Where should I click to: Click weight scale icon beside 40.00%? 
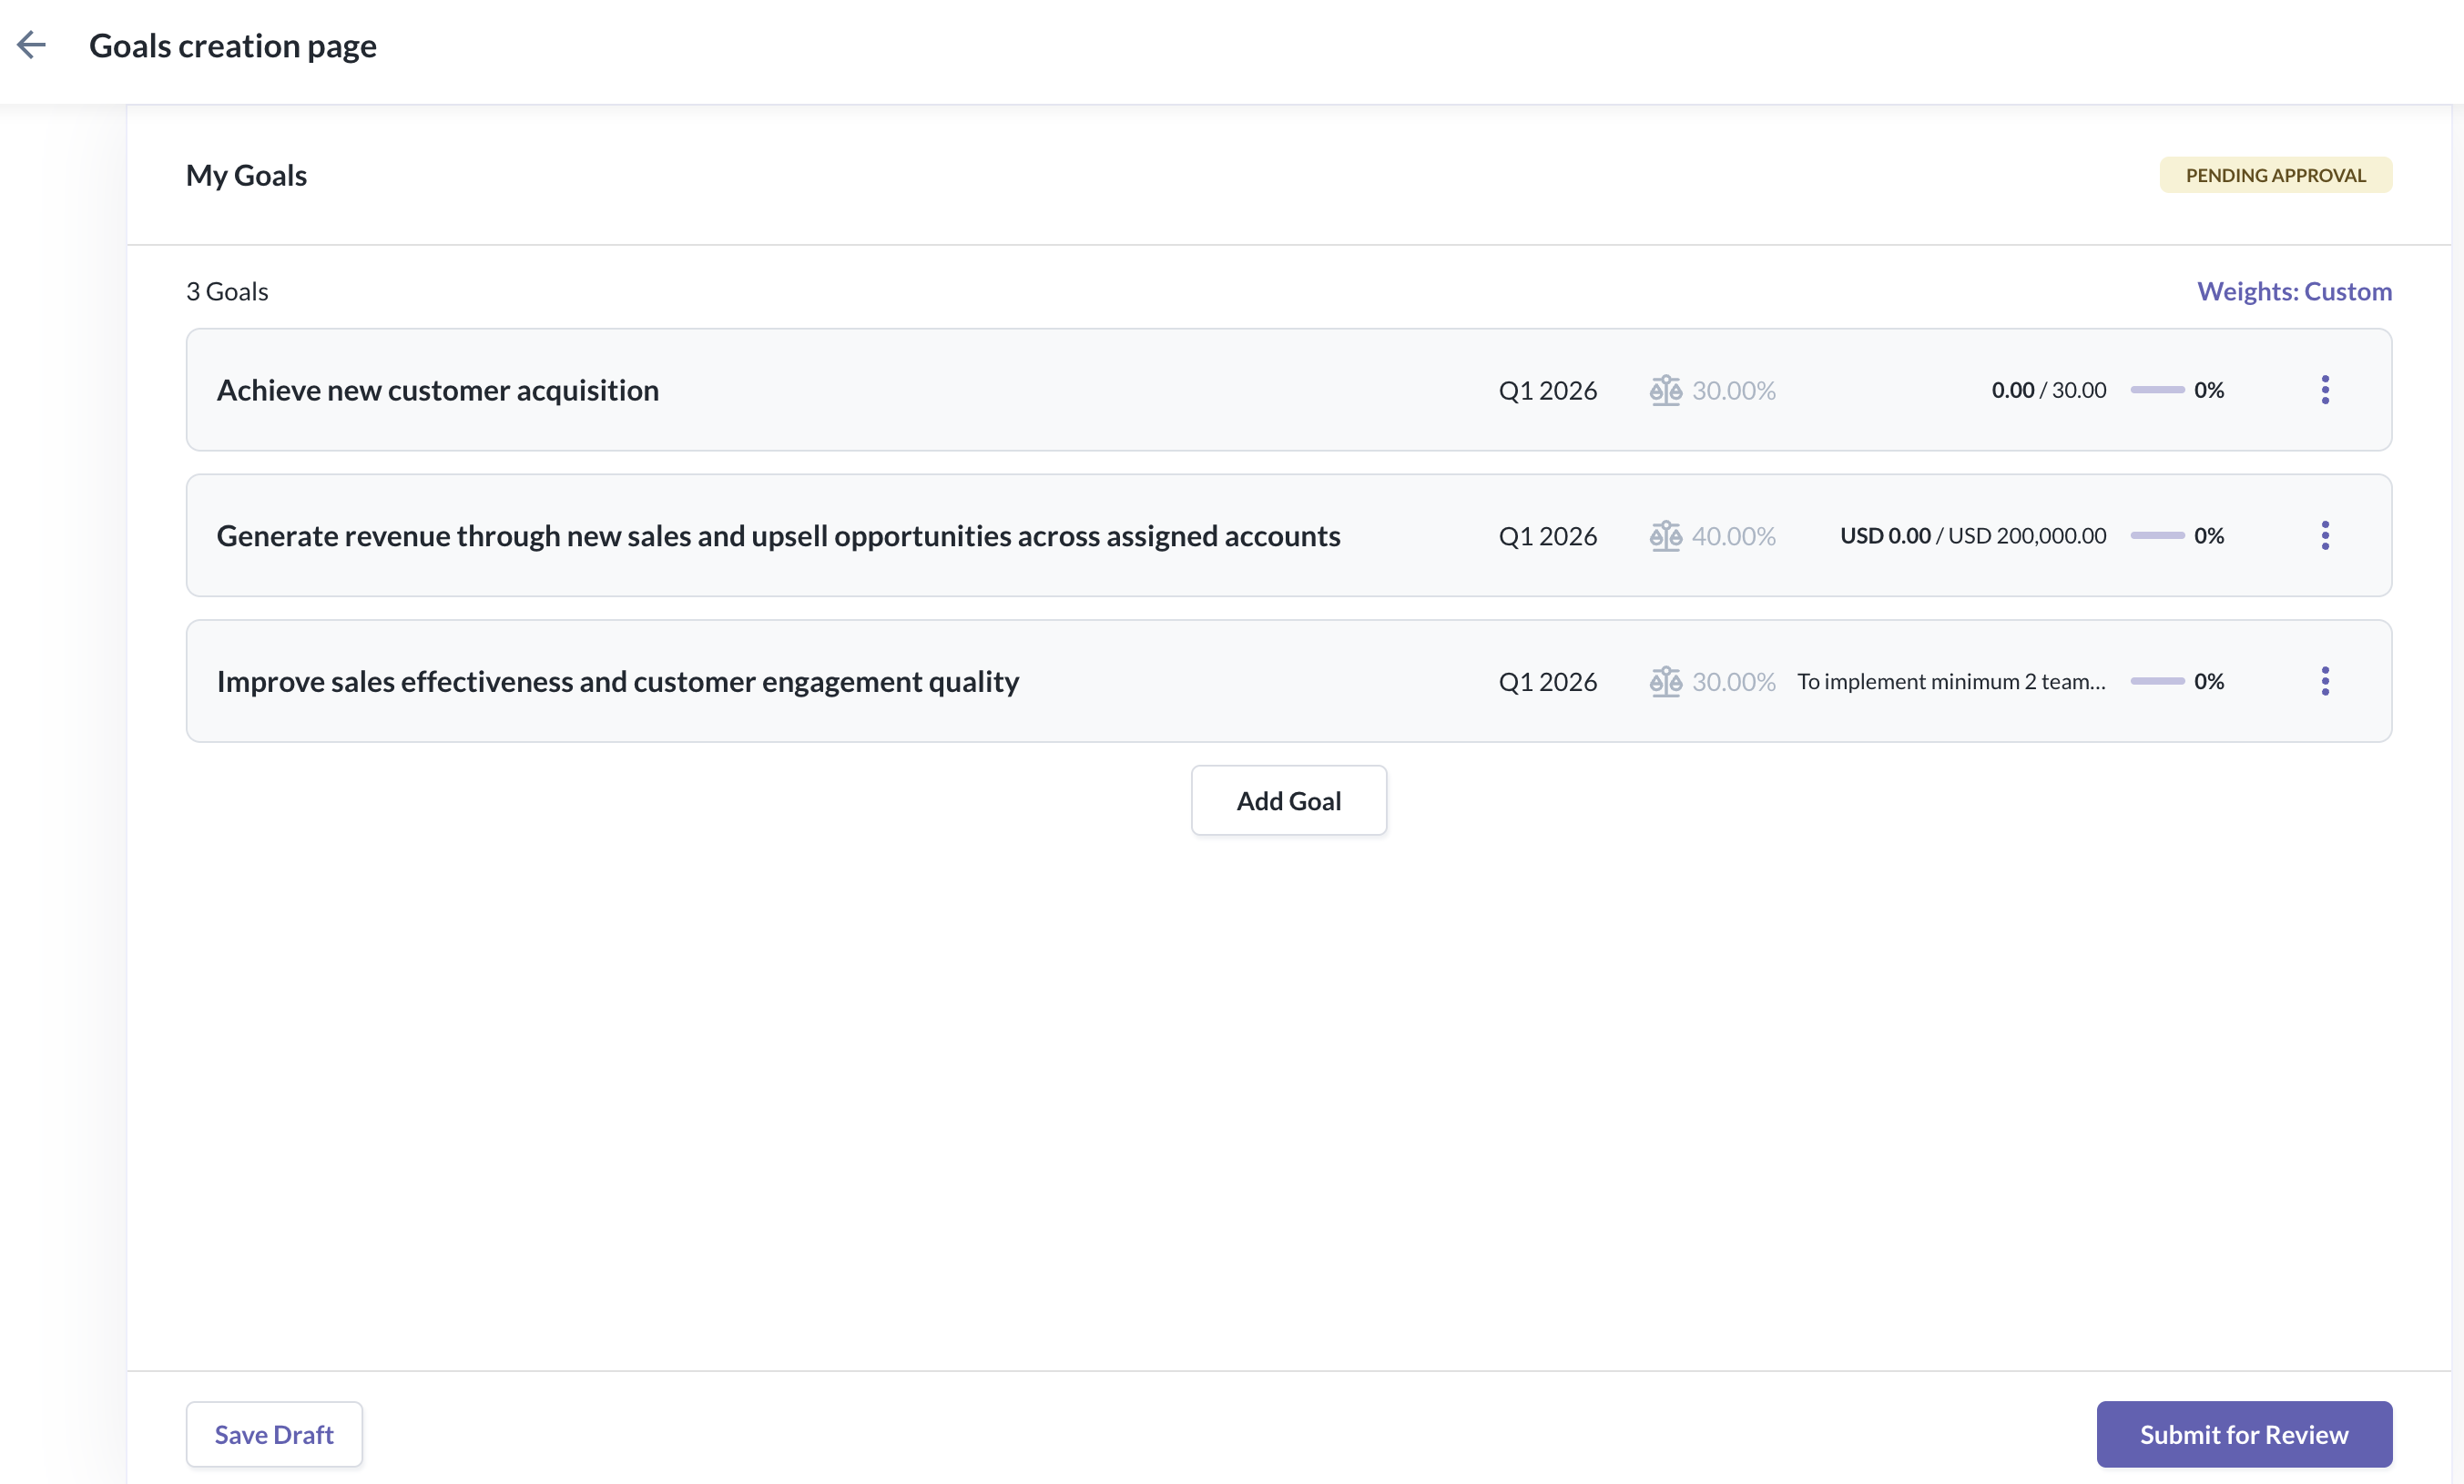coord(1665,536)
